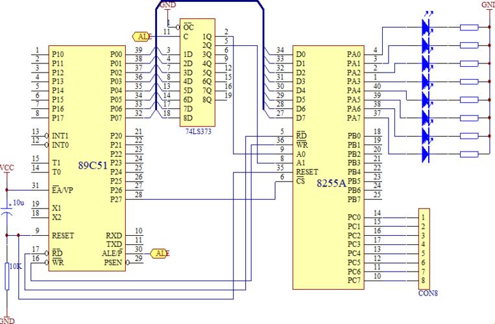Click the 1Q output label on 74LS373
The image size is (495, 324).
coord(207,36)
